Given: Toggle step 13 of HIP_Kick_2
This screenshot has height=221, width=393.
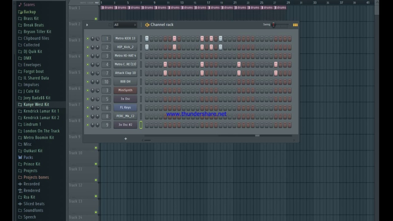Looking at the screenshot, I should click(202, 47).
